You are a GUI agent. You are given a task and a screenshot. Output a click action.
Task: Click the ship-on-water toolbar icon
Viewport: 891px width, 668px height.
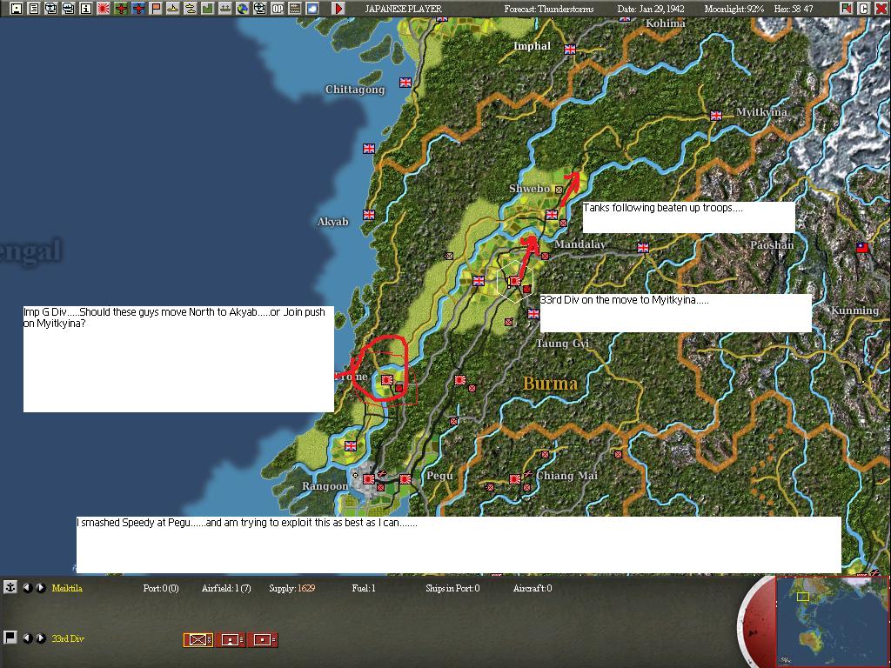pos(225,9)
